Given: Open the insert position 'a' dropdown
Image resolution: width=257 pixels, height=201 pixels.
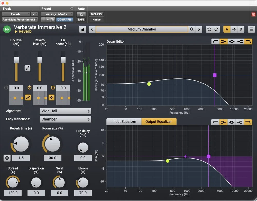Looking at the screenshot, I should [34, 14].
